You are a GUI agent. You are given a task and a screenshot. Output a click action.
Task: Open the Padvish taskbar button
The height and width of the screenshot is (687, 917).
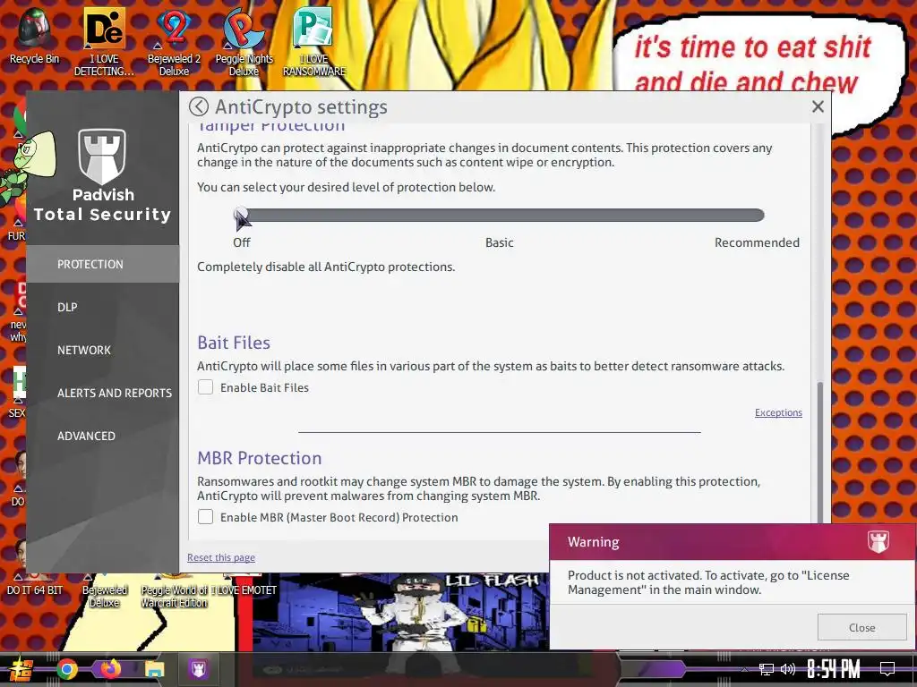click(198, 669)
